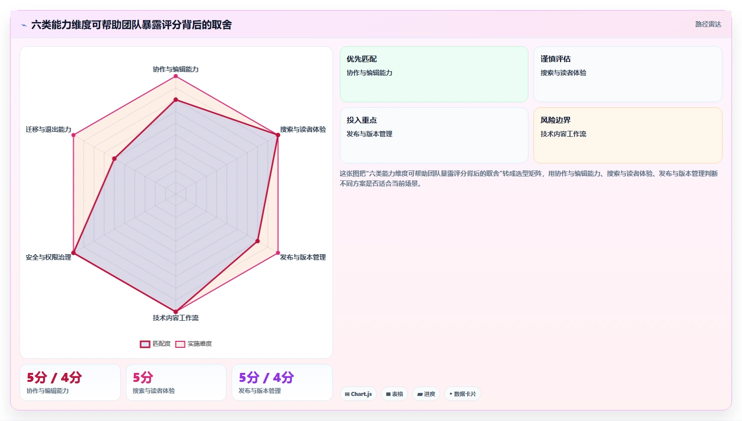Open the 优先匹配 card
Image resolution: width=742 pixels, height=421 pixels.
(x=434, y=74)
